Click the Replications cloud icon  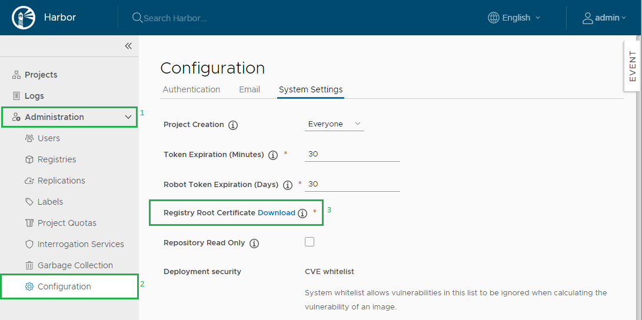coord(29,181)
